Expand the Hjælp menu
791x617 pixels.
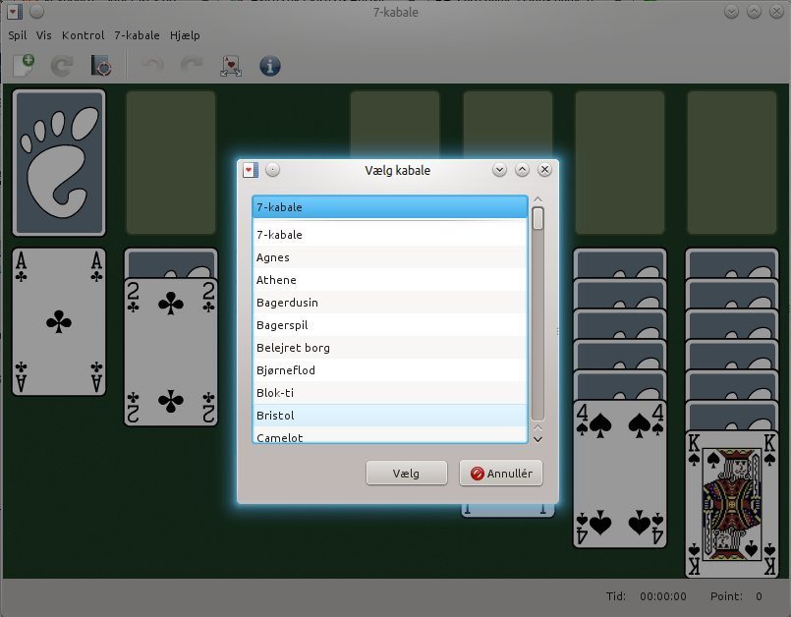185,35
